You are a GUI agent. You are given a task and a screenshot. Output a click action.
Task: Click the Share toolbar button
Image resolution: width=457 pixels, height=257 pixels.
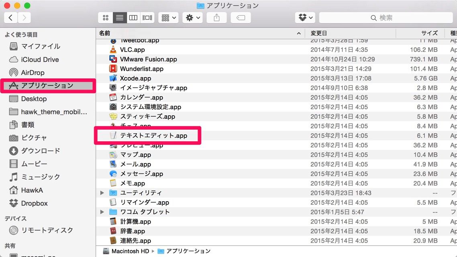[216, 18]
